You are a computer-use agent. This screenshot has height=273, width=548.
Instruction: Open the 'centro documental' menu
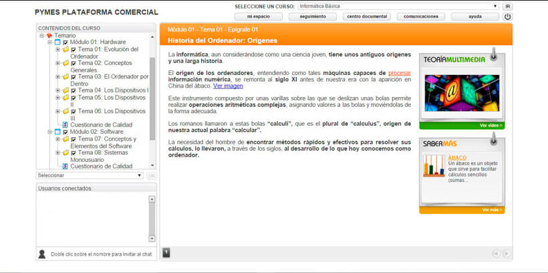[x=367, y=17]
